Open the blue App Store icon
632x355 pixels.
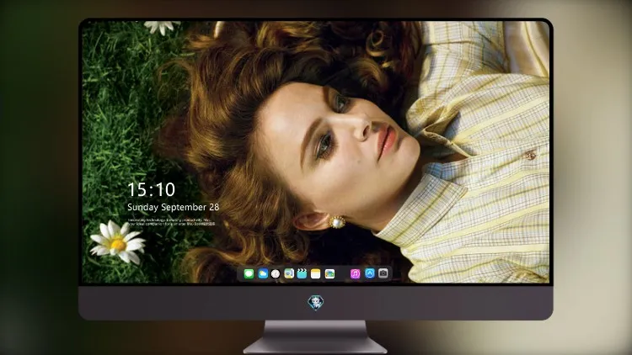[x=370, y=273]
